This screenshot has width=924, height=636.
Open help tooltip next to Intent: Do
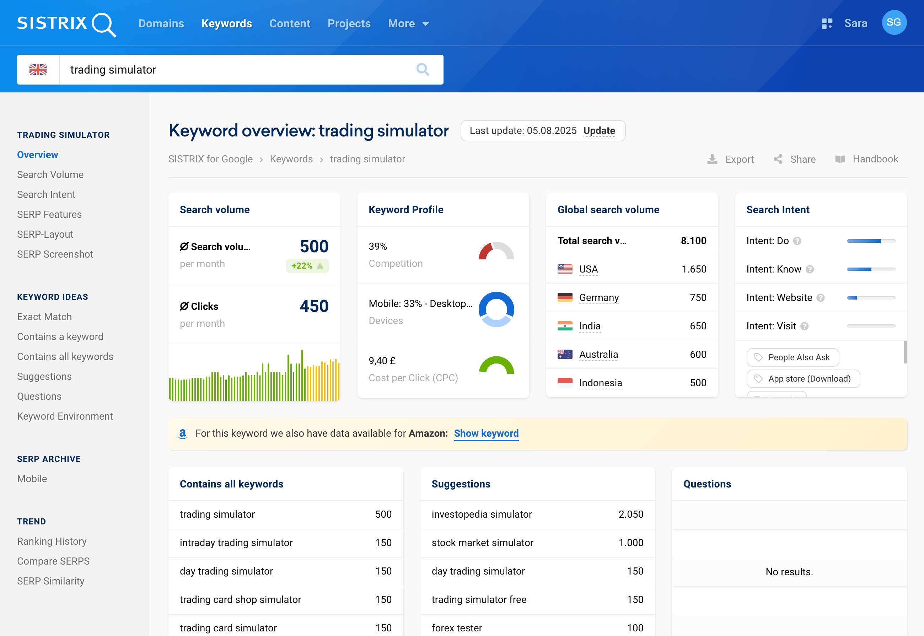[797, 241]
